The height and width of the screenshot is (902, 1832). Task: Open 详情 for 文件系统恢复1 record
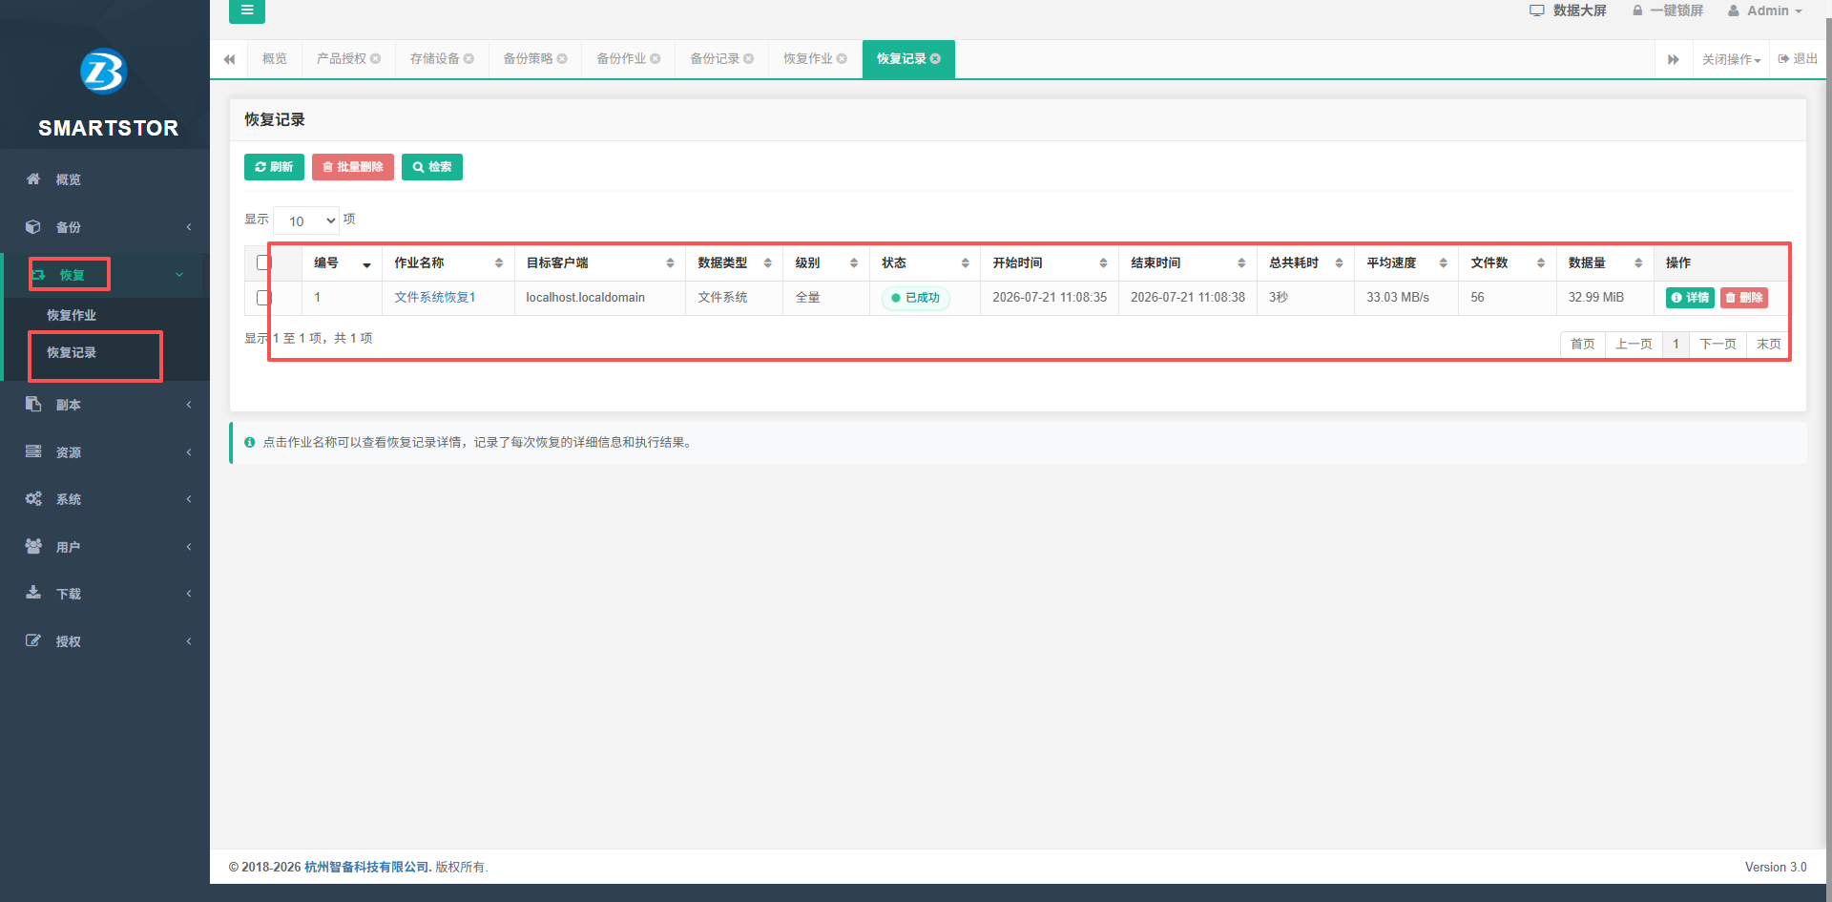[1690, 298]
